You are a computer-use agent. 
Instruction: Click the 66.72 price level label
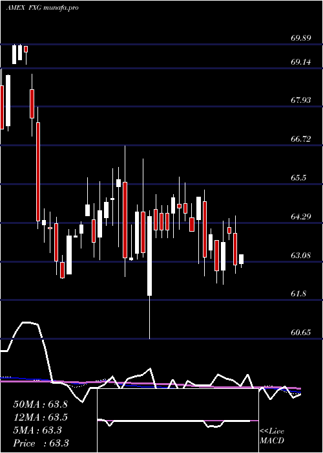(x=301, y=139)
